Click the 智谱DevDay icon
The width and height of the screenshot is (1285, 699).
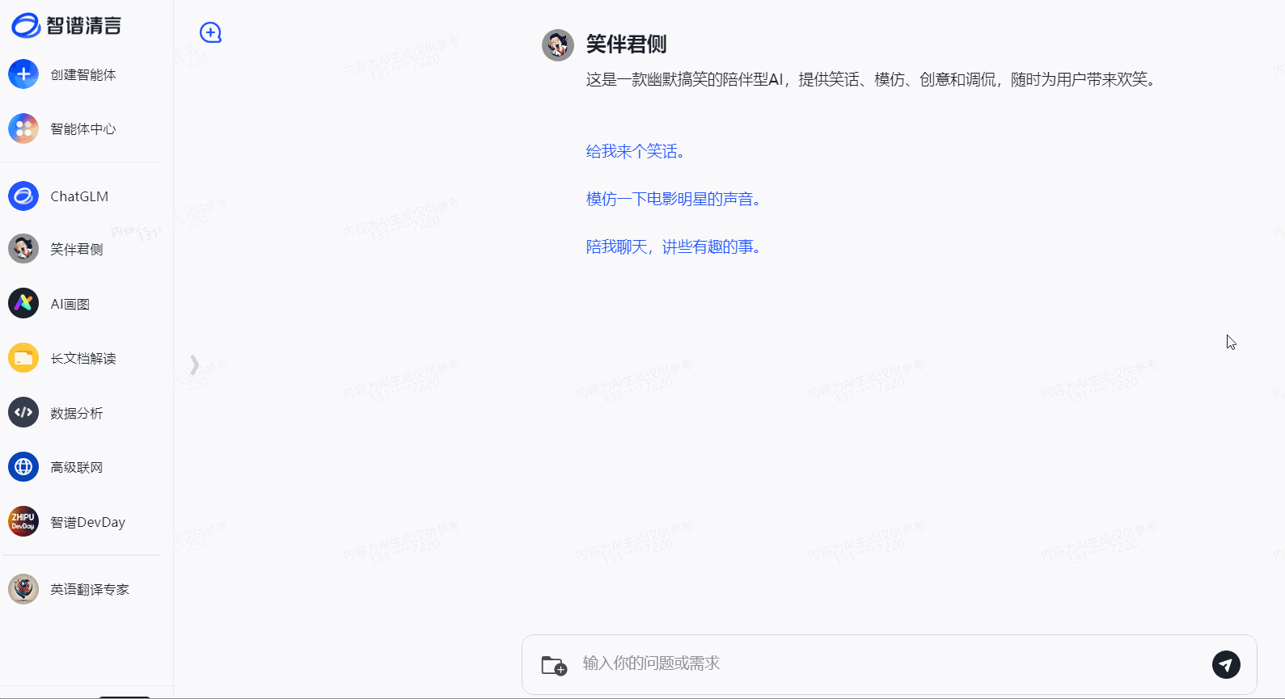click(23, 522)
